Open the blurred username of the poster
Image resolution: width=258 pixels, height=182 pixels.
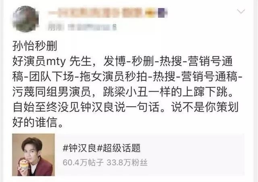coord(96,12)
